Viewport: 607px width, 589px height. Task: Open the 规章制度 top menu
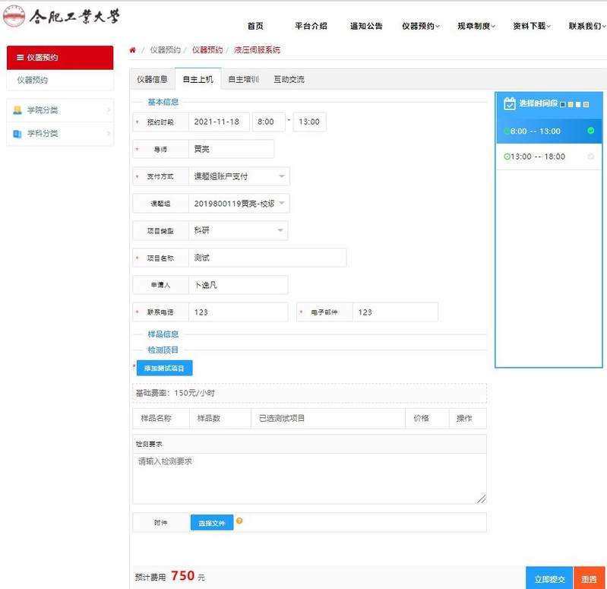click(476, 26)
